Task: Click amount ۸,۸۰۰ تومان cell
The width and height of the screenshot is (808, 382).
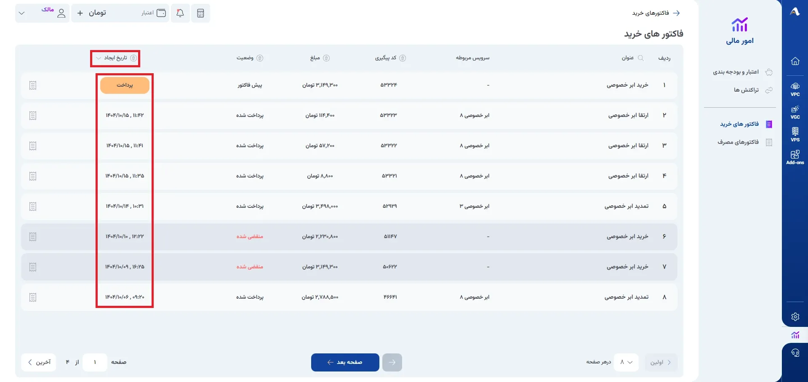Action: point(320,176)
